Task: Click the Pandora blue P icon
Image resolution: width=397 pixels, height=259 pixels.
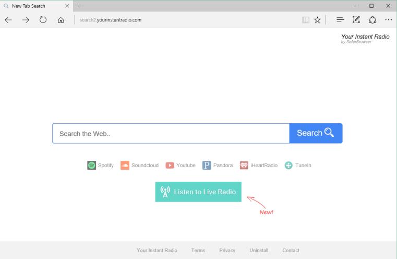Action: point(207,165)
